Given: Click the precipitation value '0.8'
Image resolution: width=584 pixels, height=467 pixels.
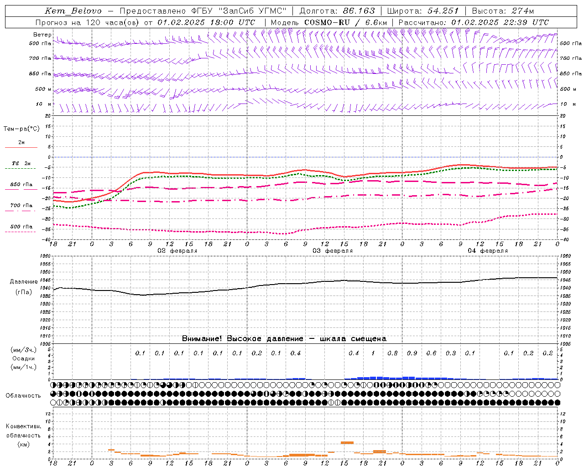Looking at the screenshot, I should tap(392, 353).
